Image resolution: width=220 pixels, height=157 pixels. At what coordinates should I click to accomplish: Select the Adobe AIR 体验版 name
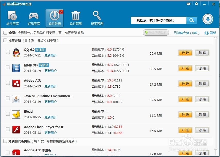pyautogui.click(x=38, y=150)
